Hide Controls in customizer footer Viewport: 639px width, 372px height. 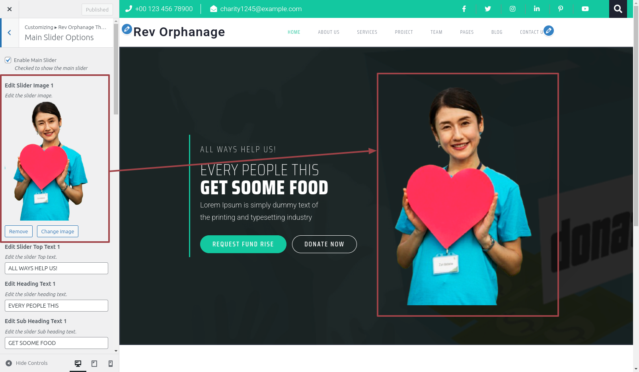coord(27,363)
